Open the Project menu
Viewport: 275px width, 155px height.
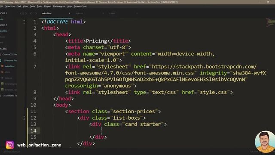click(x=48, y=6)
